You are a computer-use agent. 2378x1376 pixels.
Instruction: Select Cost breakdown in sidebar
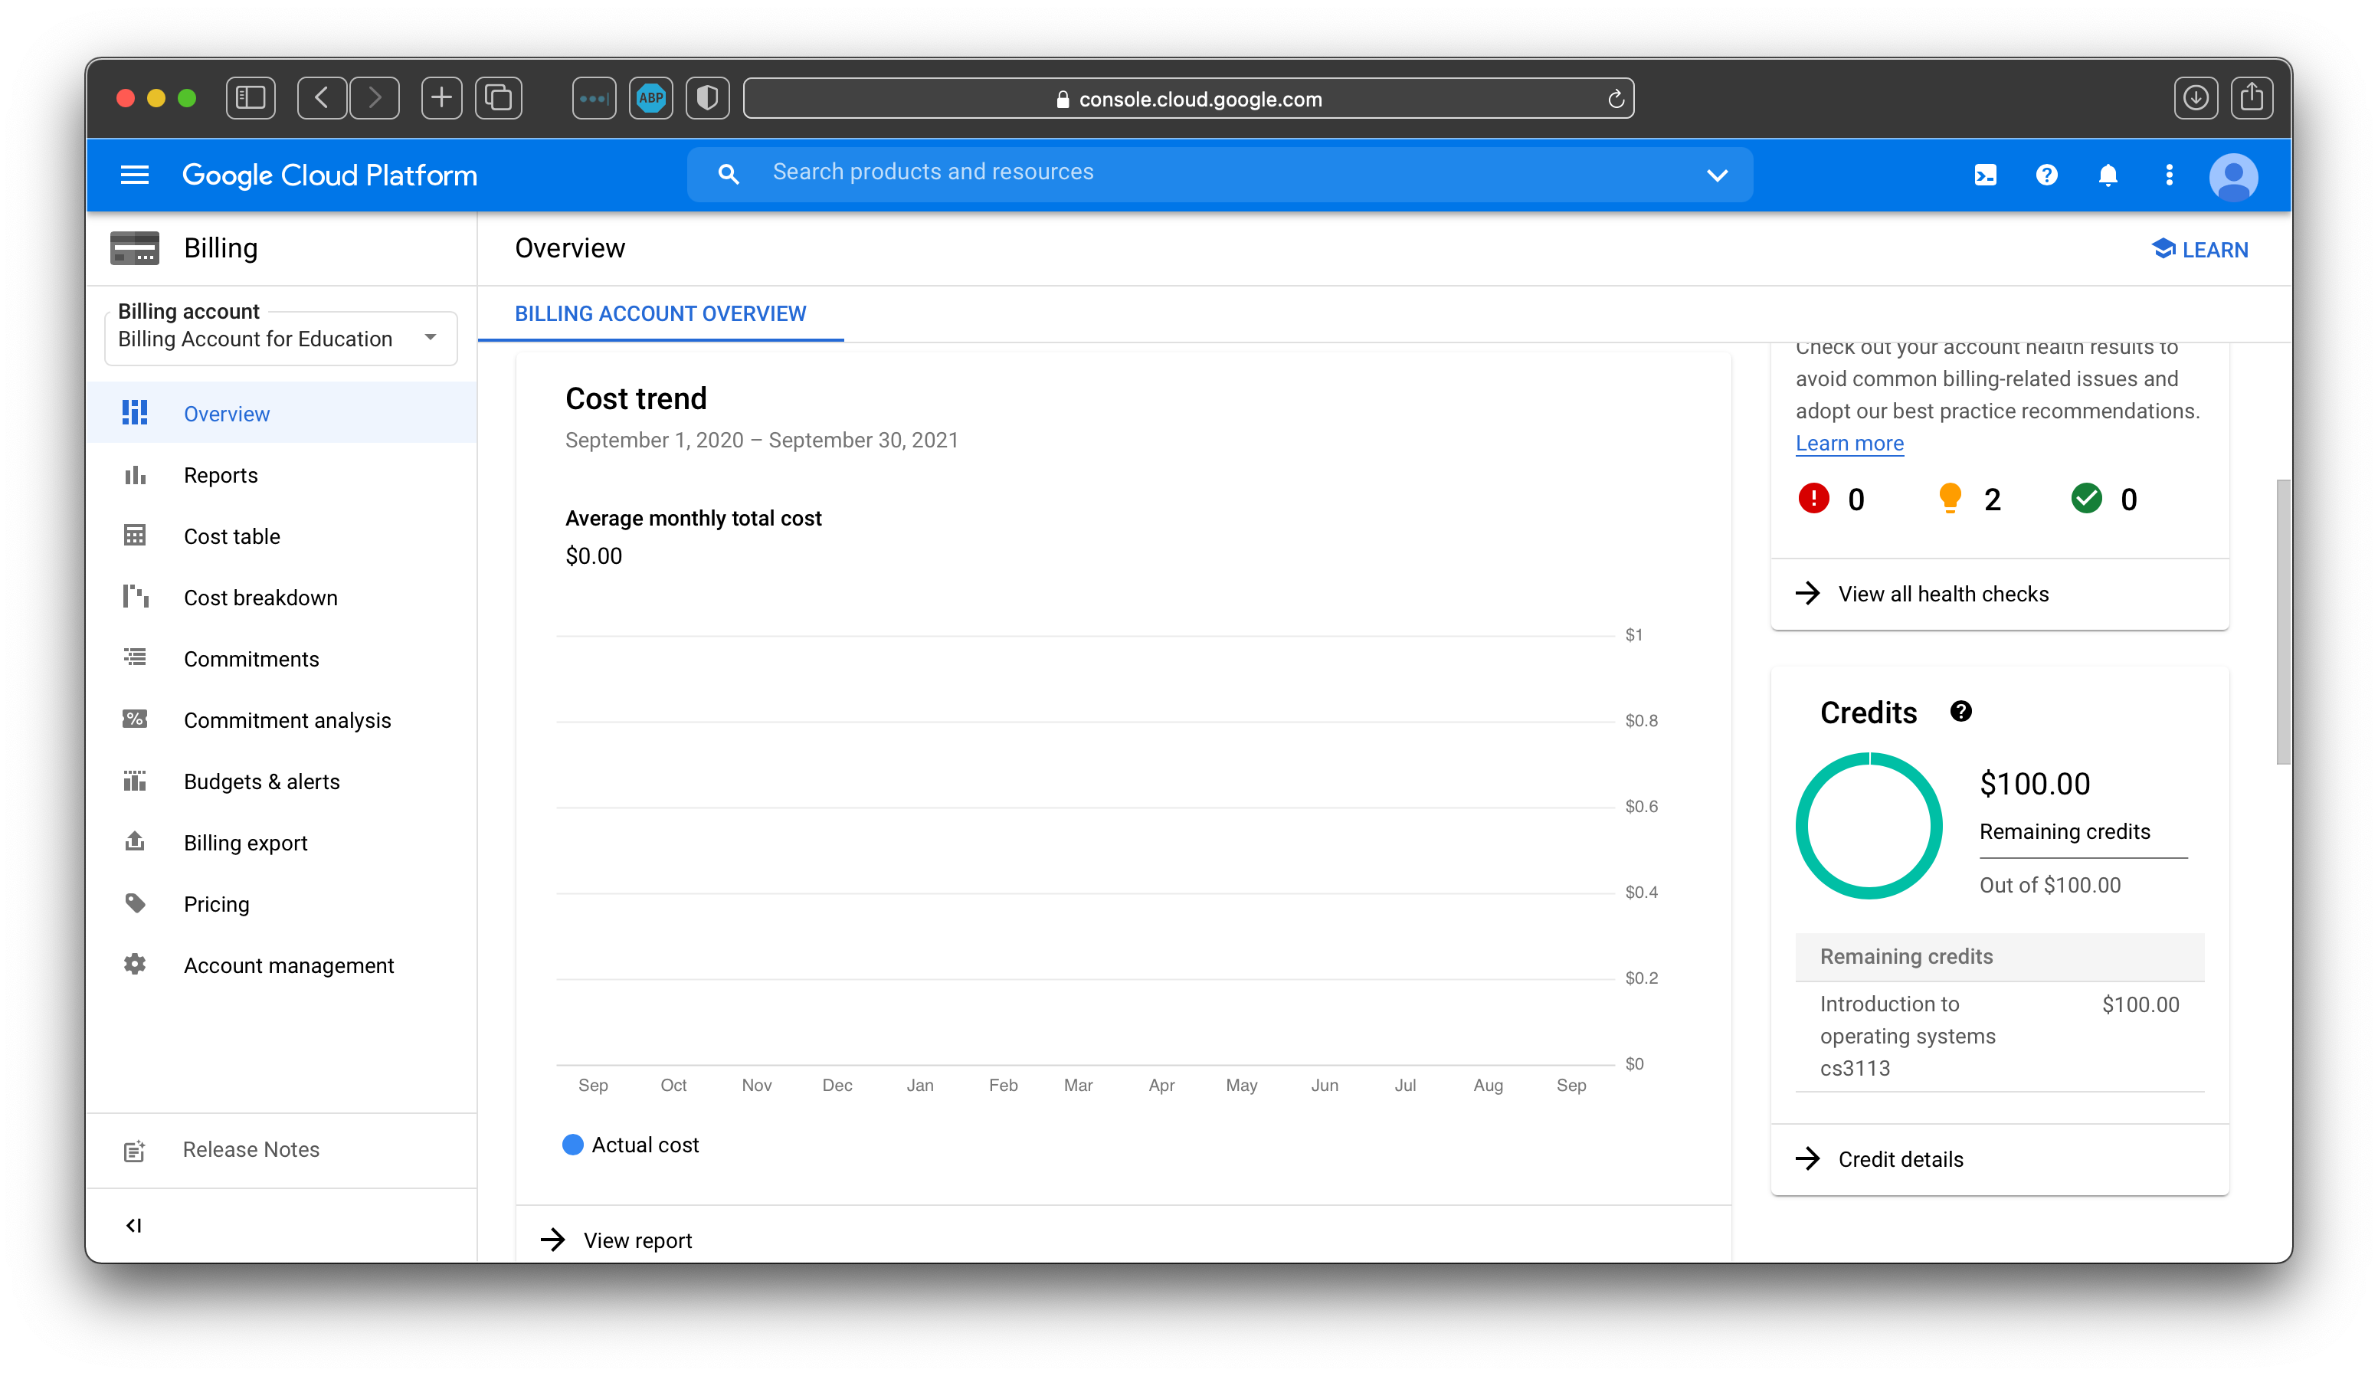click(x=260, y=598)
